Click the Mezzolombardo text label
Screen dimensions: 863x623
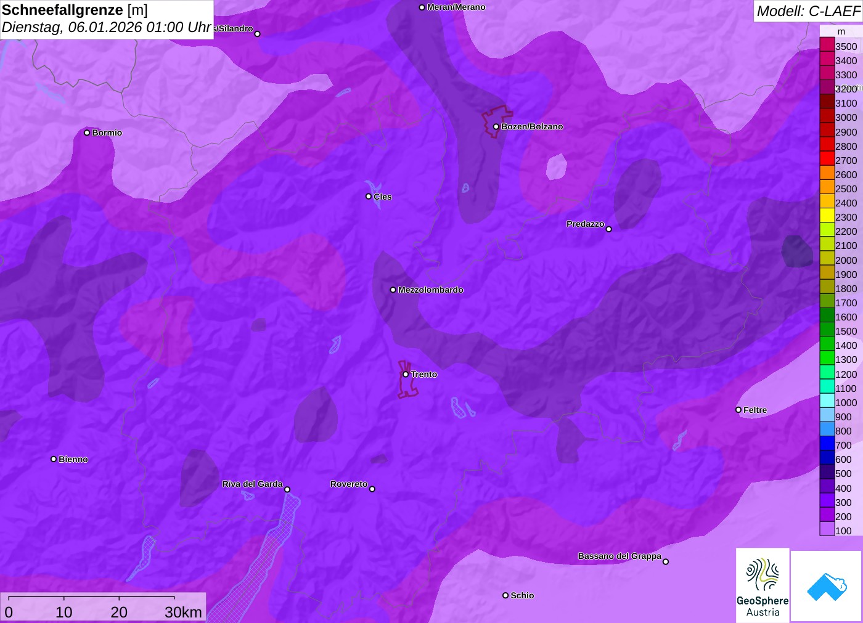[431, 290]
